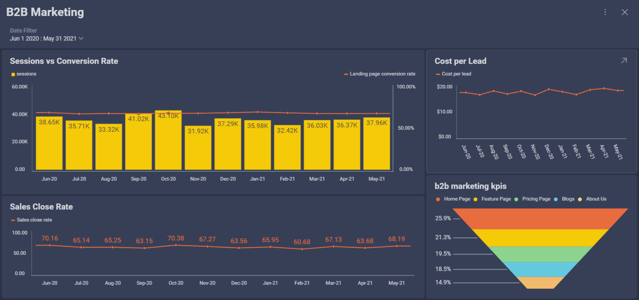Click the Sales Close Rate chart title

click(x=41, y=207)
